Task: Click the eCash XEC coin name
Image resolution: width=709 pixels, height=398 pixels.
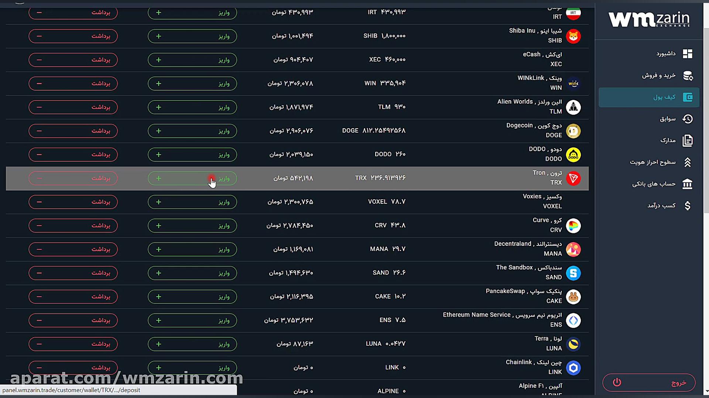Action: (542, 55)
